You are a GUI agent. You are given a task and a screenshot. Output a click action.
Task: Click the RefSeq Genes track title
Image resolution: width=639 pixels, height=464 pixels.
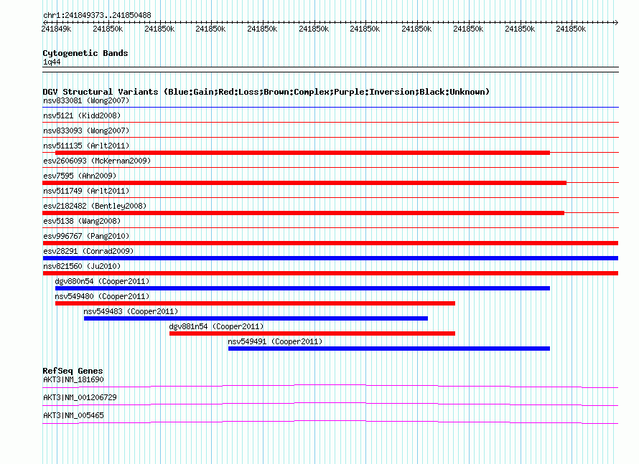73,371
